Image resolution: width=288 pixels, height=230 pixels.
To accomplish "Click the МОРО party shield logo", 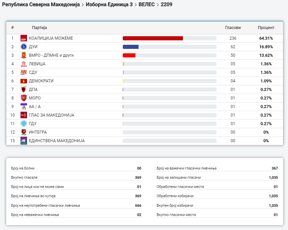I will [x=24, y=98].
